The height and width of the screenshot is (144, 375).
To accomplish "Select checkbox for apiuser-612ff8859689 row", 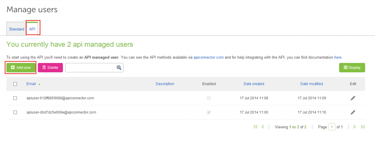I will click(15, 98).
